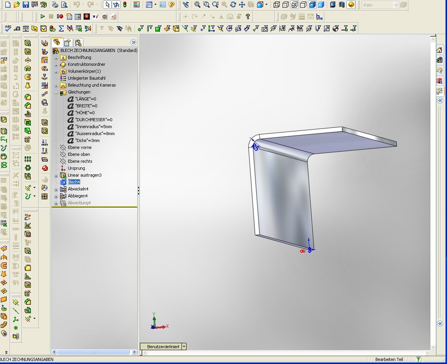Open the help icon with the yellow question mark
Image resolution: width=447 pixels, height=364 pixels.
[x=171, y=5]
